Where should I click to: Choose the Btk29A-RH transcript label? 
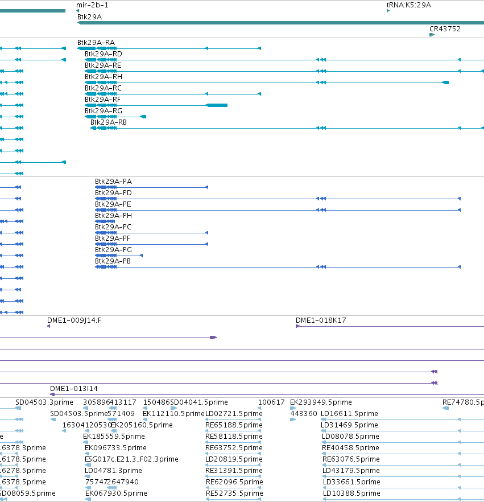tap(104, 77)
